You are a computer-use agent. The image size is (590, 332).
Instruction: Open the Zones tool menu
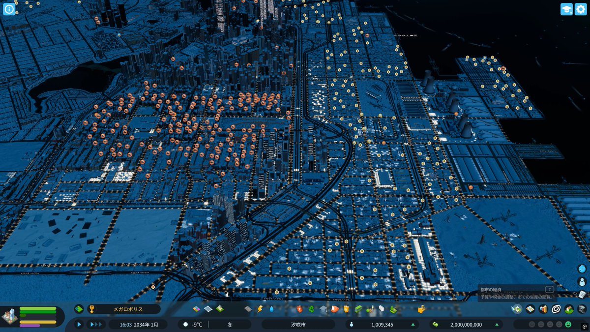pos(196,309)
